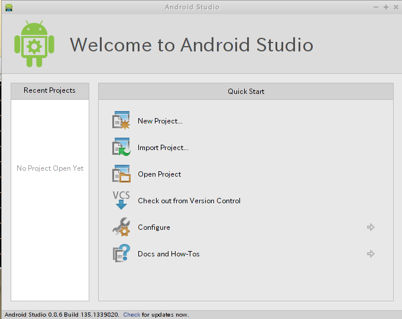This screenshot has width=402, height=319.
Task: Click the New Project icon
Action: pos(121,120)
